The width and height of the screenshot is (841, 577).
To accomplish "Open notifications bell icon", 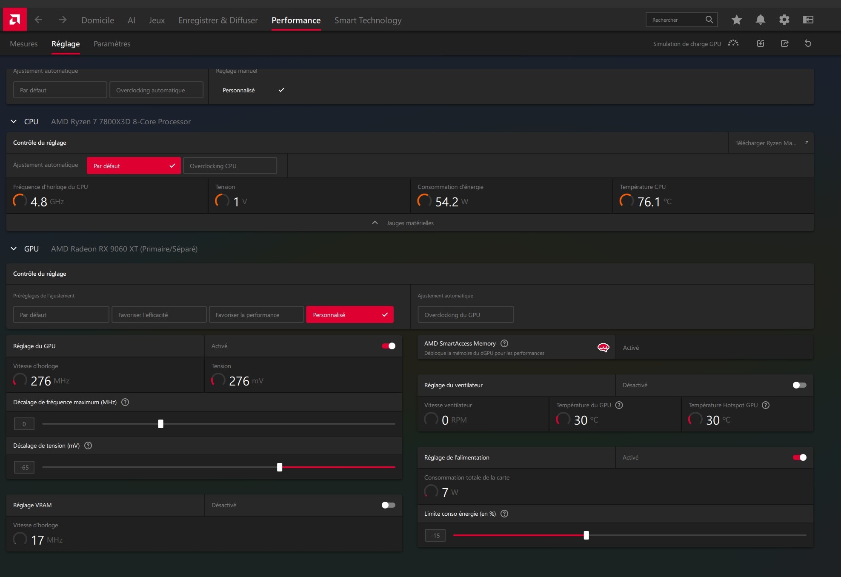I will point(760,20).
